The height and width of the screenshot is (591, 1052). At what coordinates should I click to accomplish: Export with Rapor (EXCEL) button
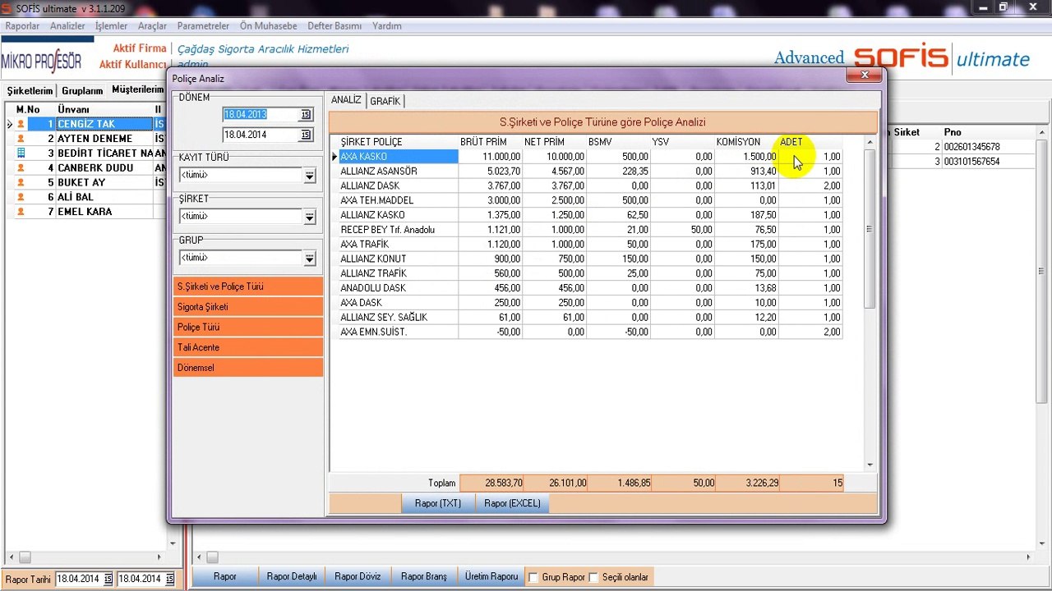click(x=512, y=503)
